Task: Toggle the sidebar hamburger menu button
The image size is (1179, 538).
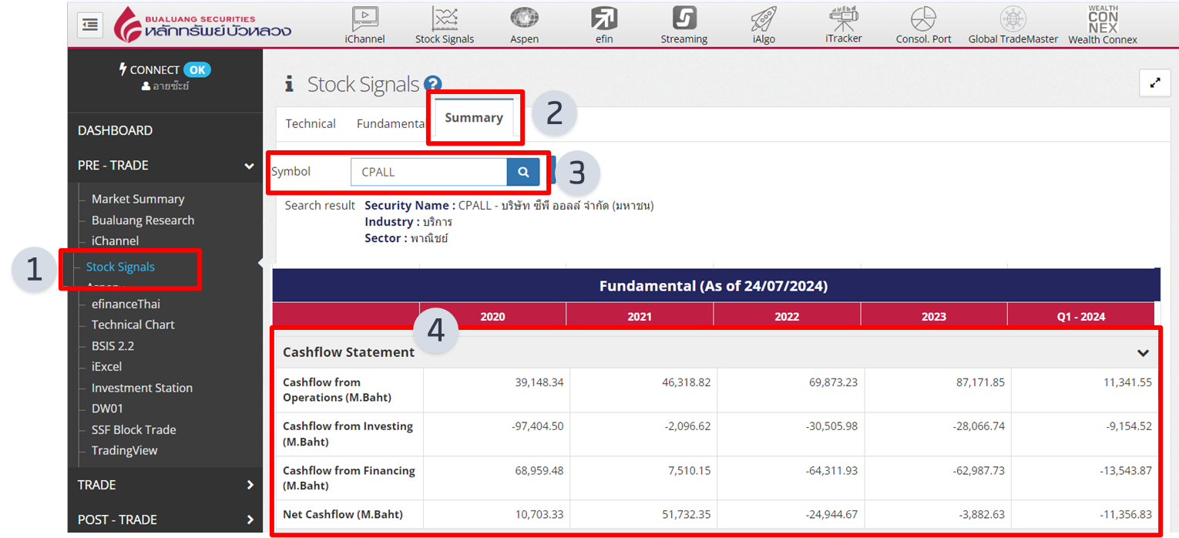Action: [90, 25]
